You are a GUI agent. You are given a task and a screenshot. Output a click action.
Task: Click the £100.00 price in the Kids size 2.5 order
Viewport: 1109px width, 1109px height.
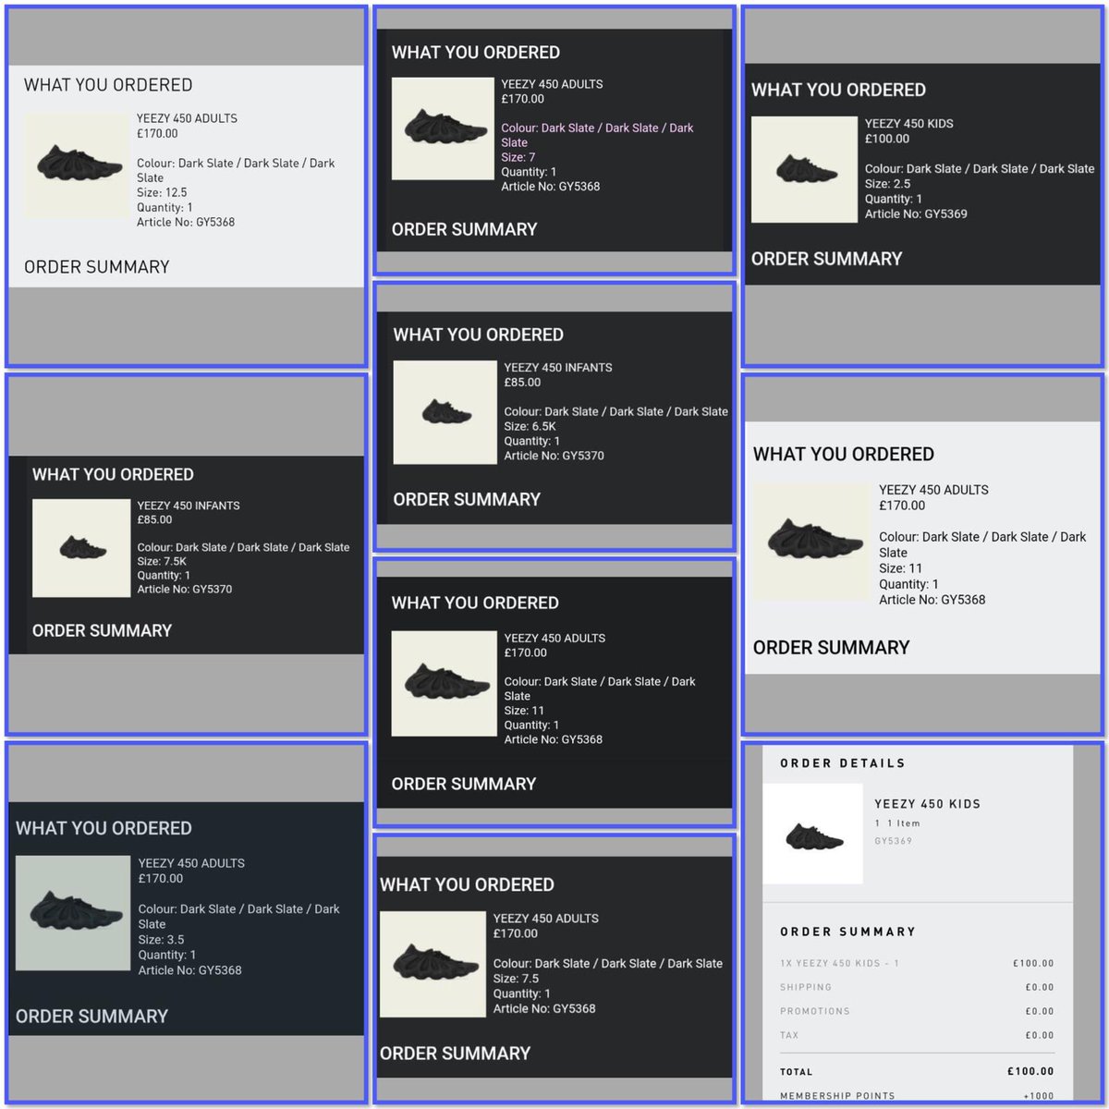pyautogui.click(x=887, y=139)
